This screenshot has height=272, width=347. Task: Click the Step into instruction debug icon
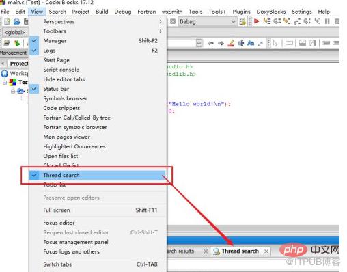pos(317,21)
